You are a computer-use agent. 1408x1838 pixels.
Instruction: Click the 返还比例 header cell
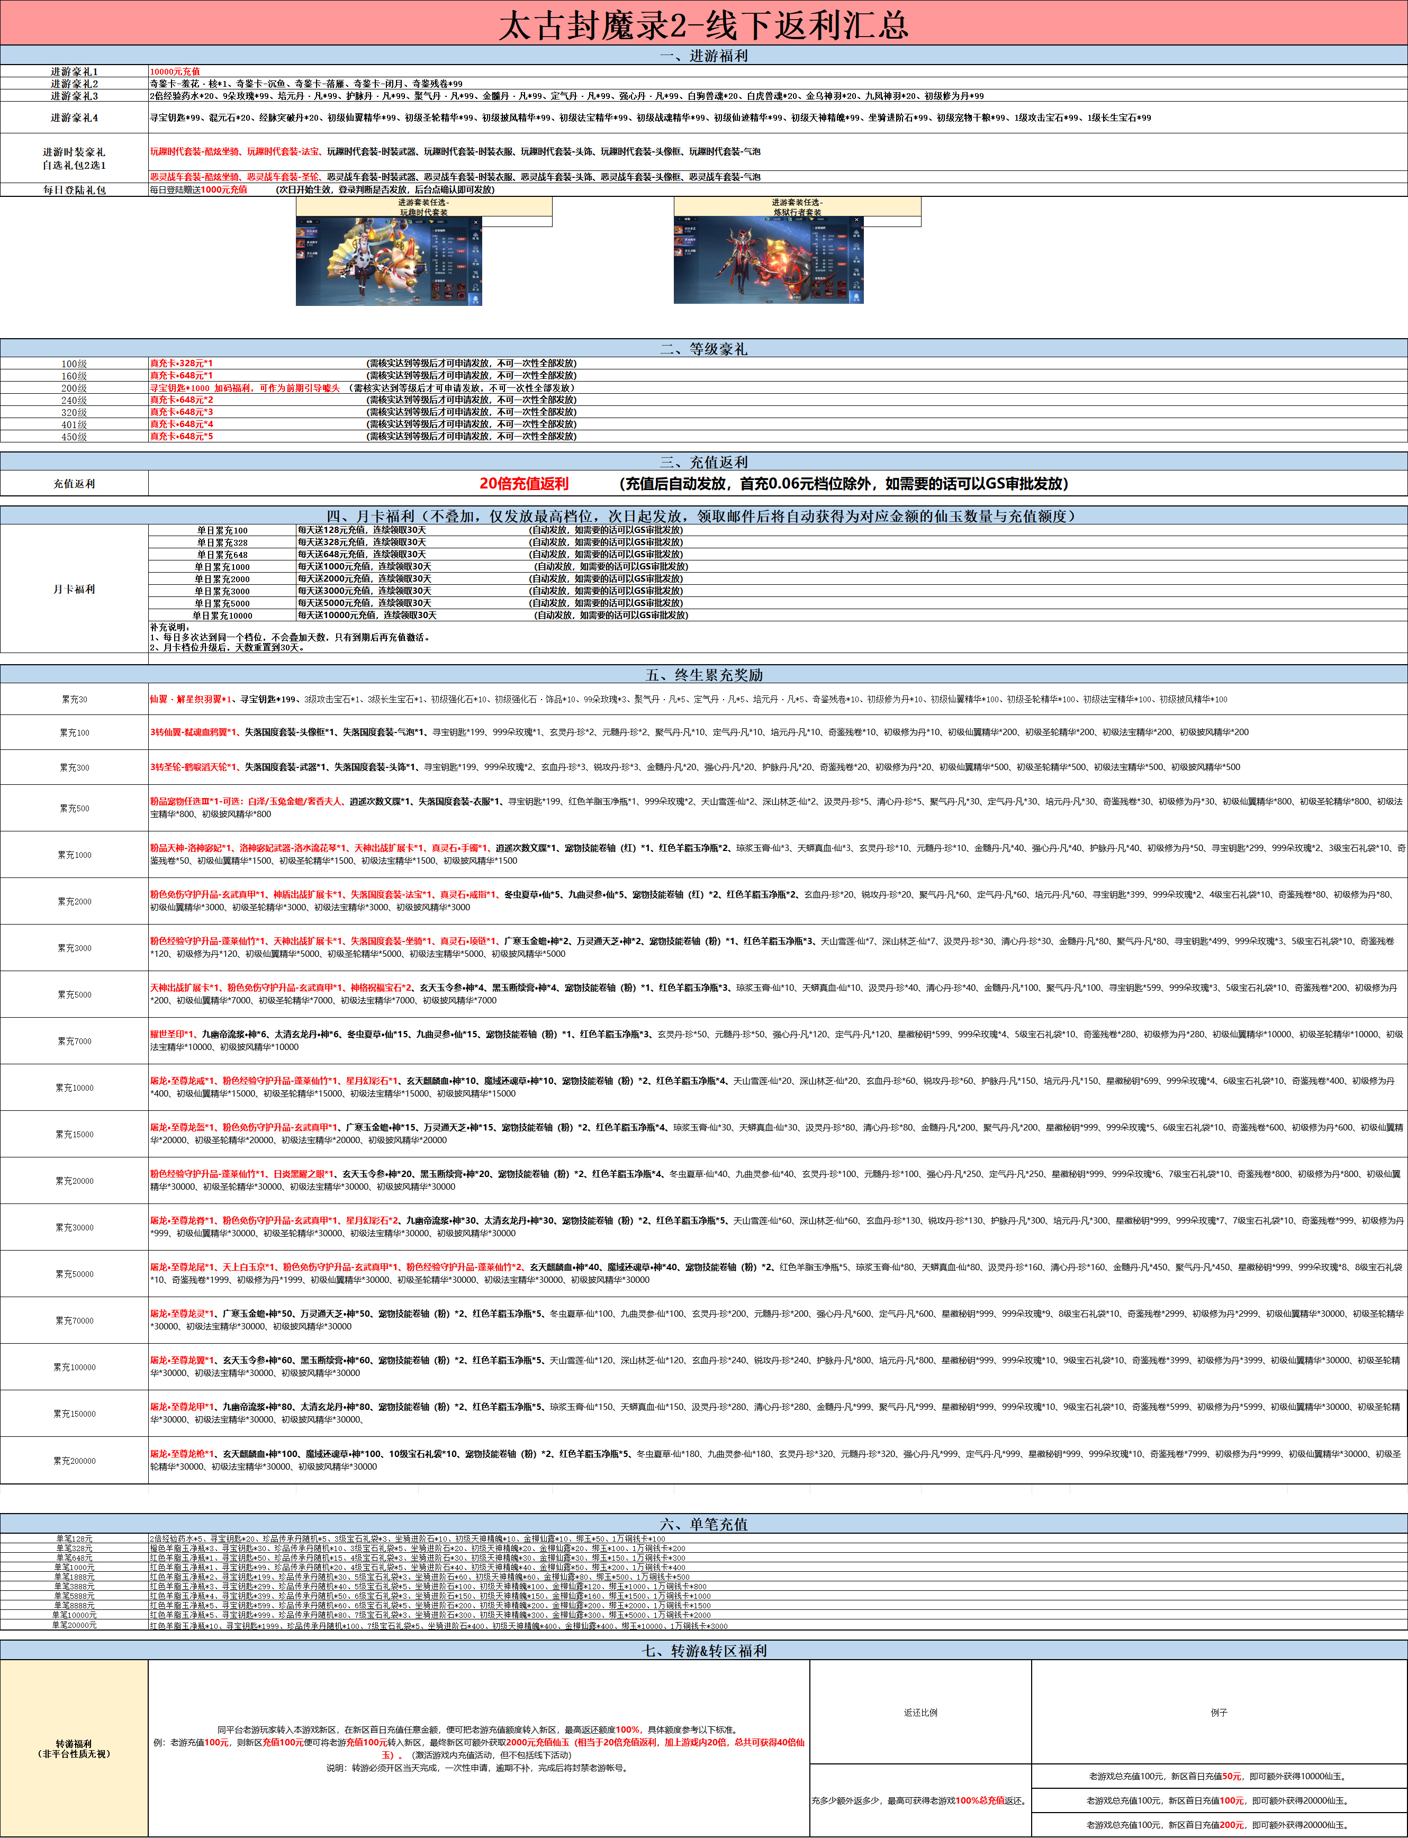tap(920, 1713)
